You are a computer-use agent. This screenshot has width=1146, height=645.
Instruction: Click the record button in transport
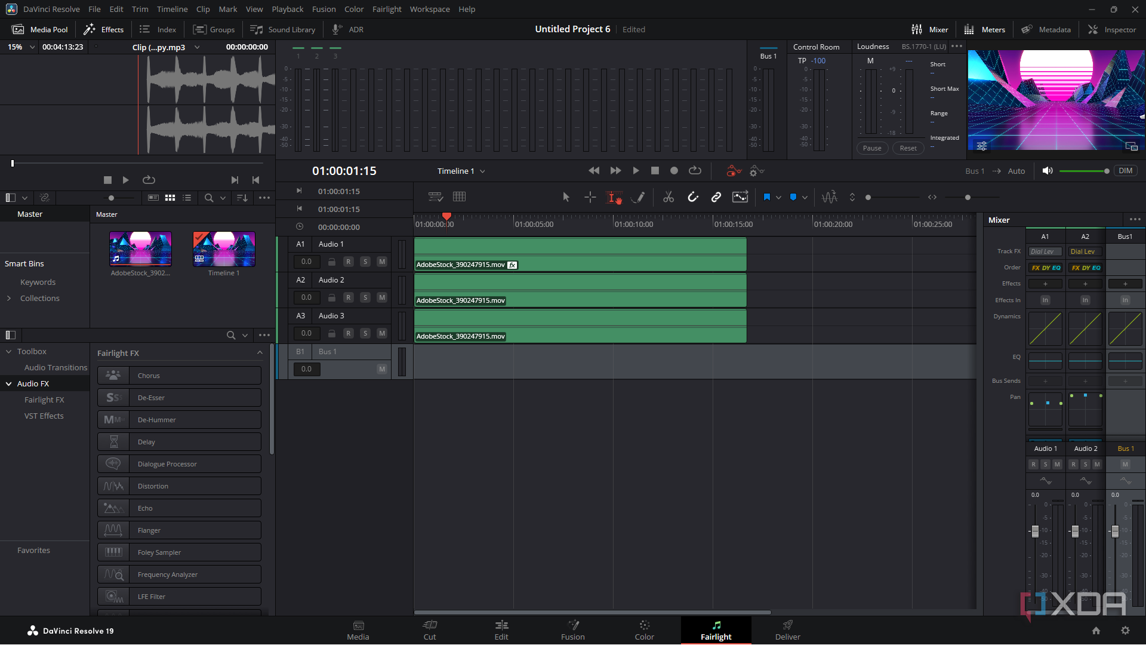pyautogui.click(x=674, y=171)
